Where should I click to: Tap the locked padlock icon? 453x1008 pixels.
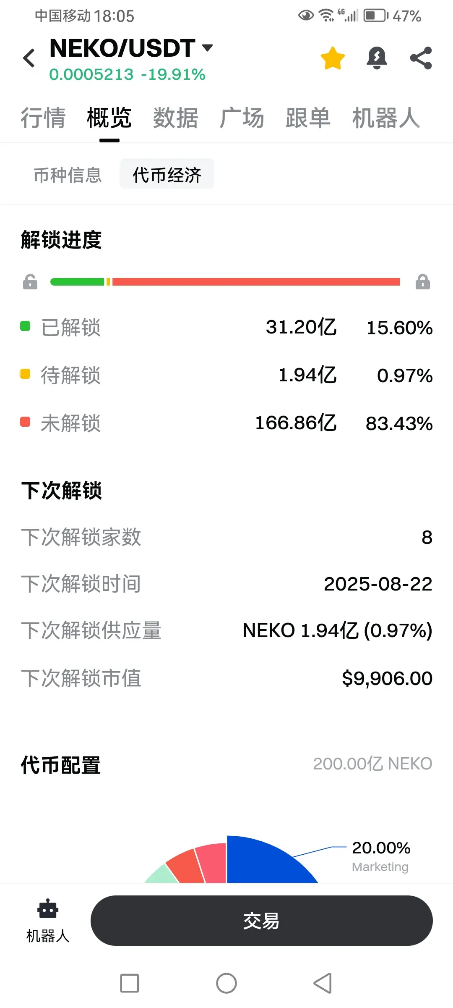point(423,282)
